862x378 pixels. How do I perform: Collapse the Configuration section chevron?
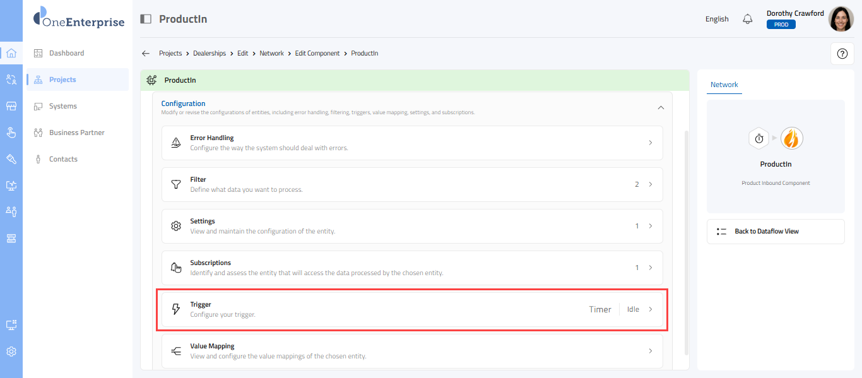(661, 107)
